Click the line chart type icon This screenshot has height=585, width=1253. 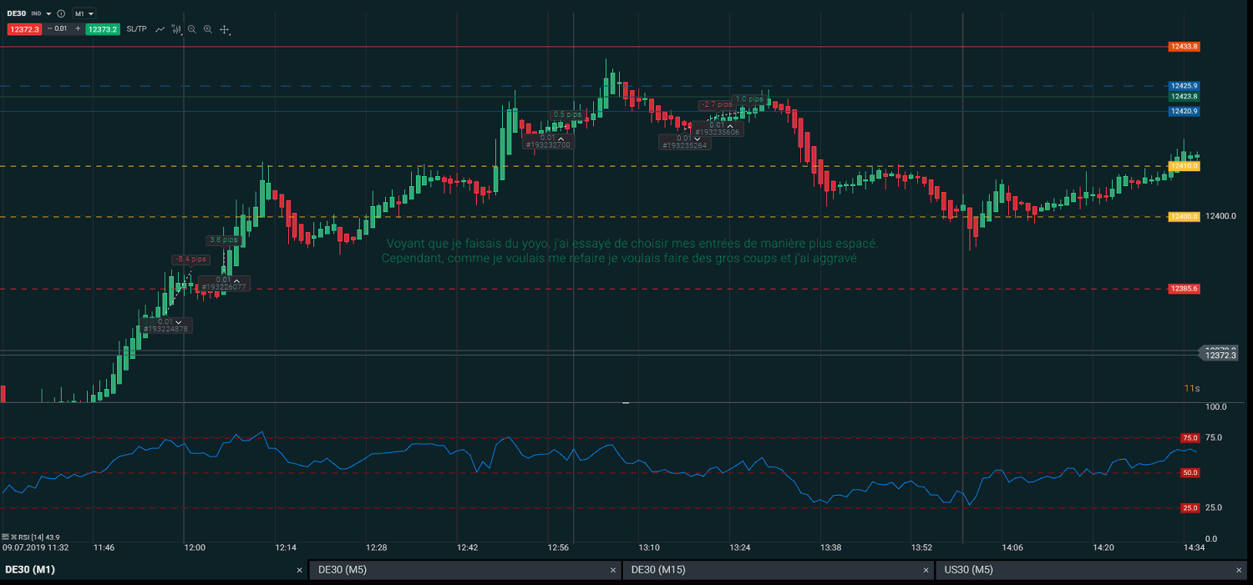[160, 29]
